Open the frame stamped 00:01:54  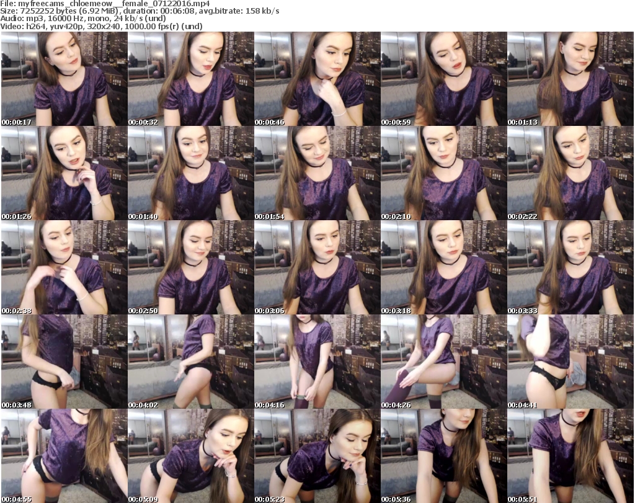click(x=317, y=173)
